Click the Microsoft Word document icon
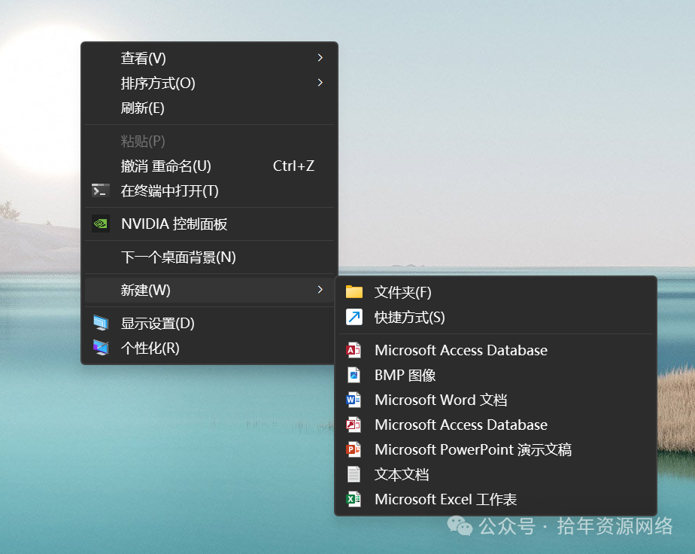 [x=354, y=400]
